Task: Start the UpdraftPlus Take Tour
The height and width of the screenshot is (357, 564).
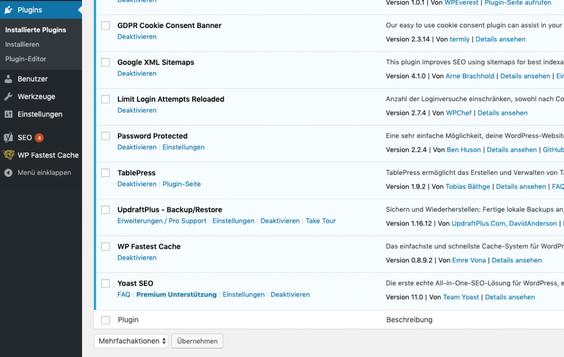Action: (x=321, y=221)
